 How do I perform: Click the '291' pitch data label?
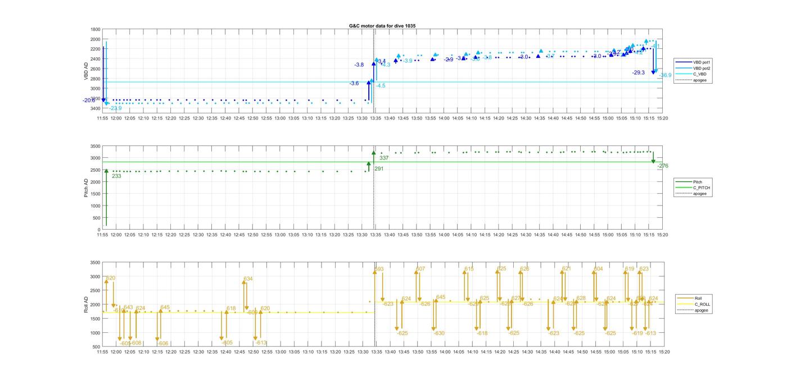pos(379,169)
